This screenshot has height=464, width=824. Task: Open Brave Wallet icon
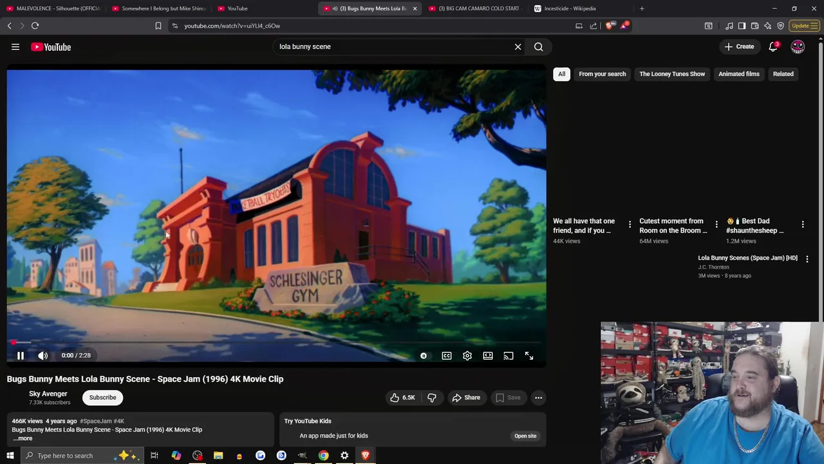coord(754,26)
